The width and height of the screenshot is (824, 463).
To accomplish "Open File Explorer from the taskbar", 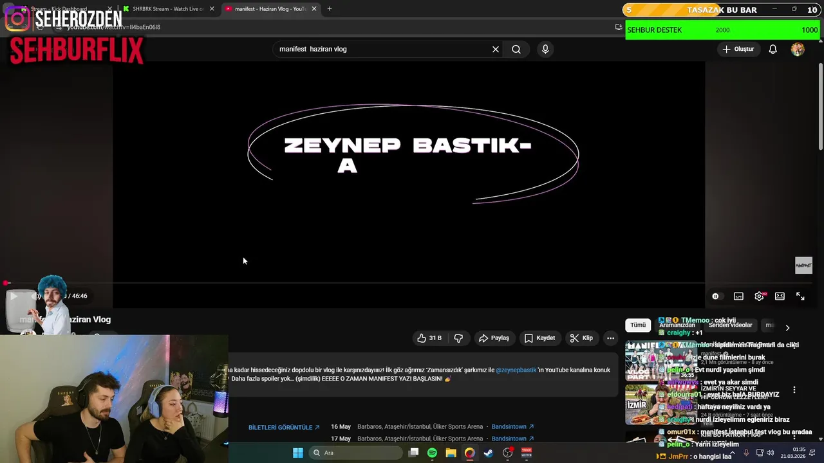I will [451, 453].
